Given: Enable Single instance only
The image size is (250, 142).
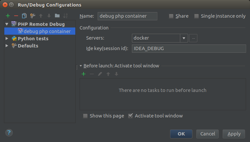Looking at the screenshot, I should coord(196,16).
